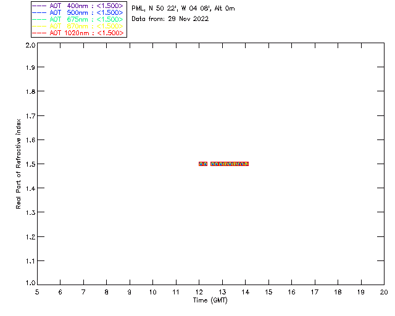Viewport: 395px width, 316px height.
Task: Click the 1.1 y-axis tick label
Action: pos(30,261)
